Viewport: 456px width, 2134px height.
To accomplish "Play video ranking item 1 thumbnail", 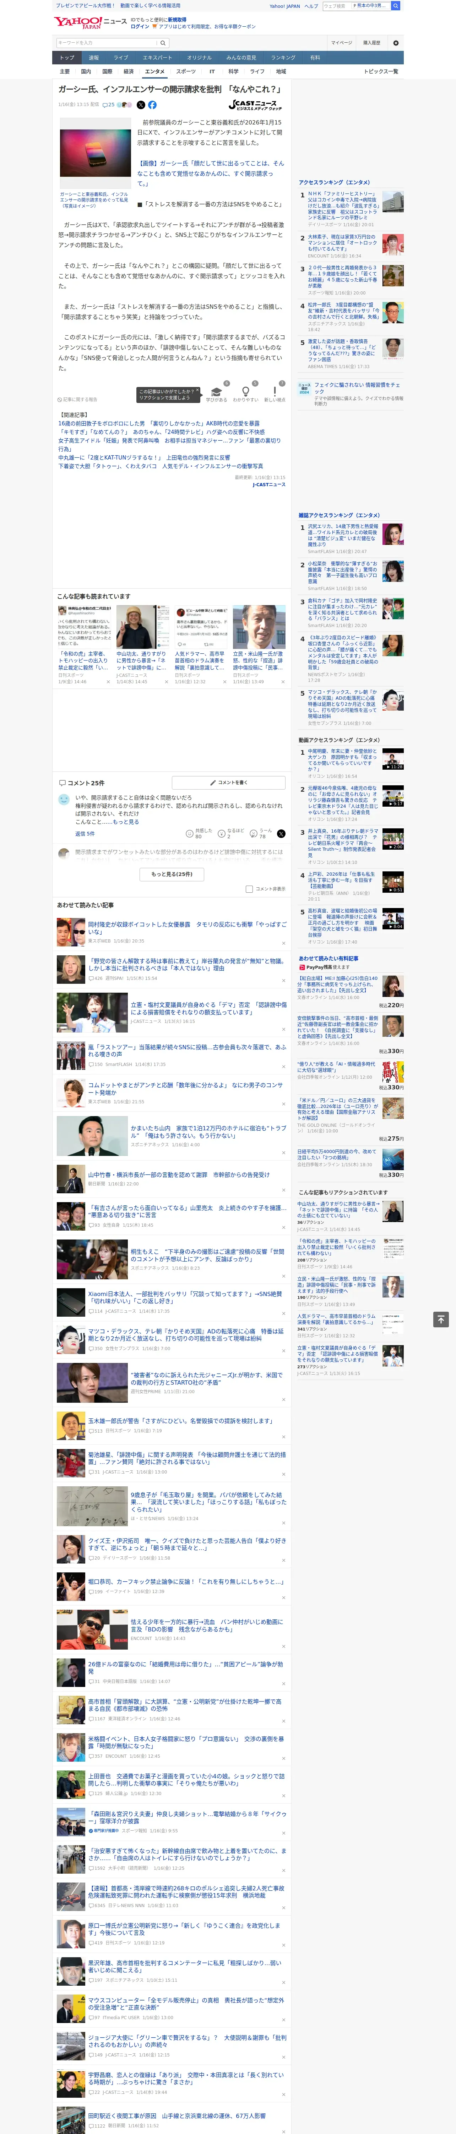I will click(x=393, y=760).
